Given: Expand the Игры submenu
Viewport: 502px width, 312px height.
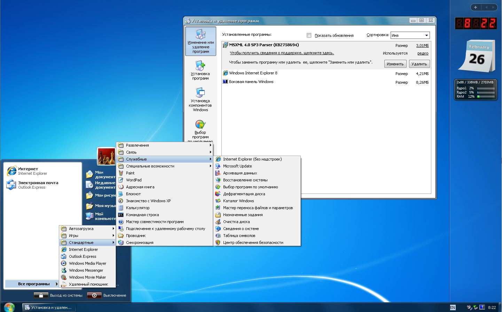Looking at the screenshot, I should click(x=87, y=236).
